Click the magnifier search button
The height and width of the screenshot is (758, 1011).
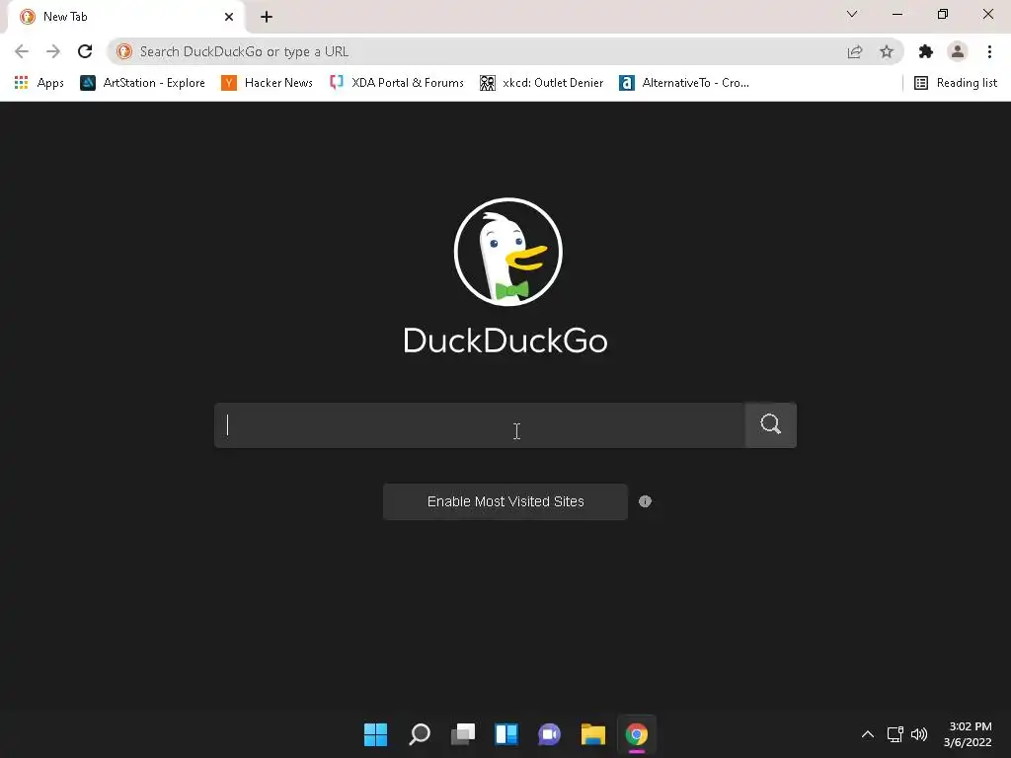770,424
